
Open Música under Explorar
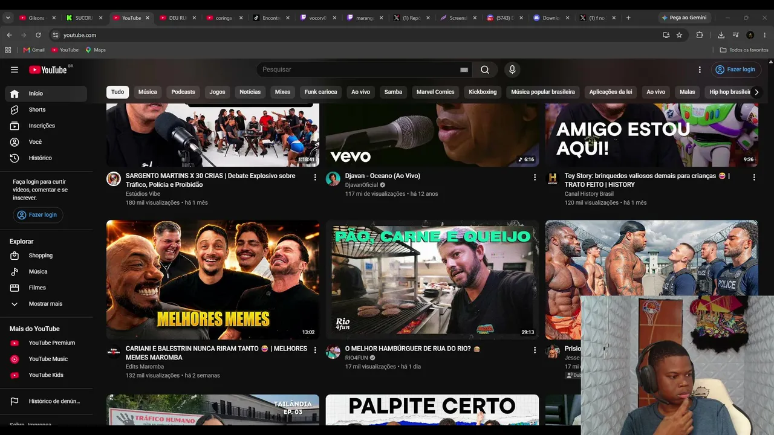[46, 272]
